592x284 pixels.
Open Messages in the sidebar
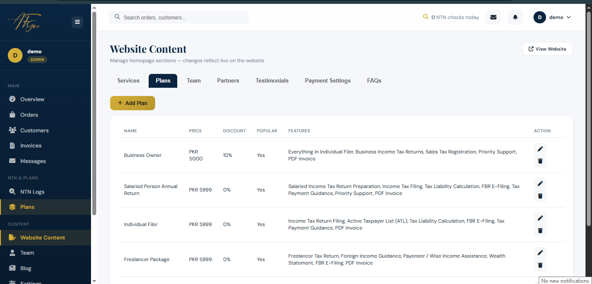pyautogui.click(x=46, y=161)
